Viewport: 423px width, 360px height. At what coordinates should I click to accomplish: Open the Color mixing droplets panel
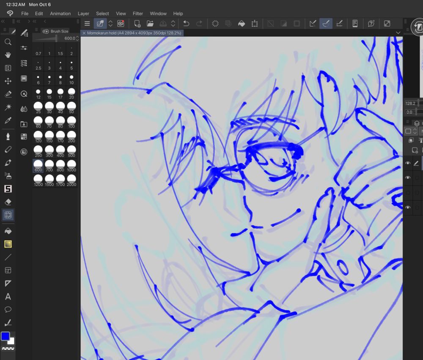coord(24,109)
